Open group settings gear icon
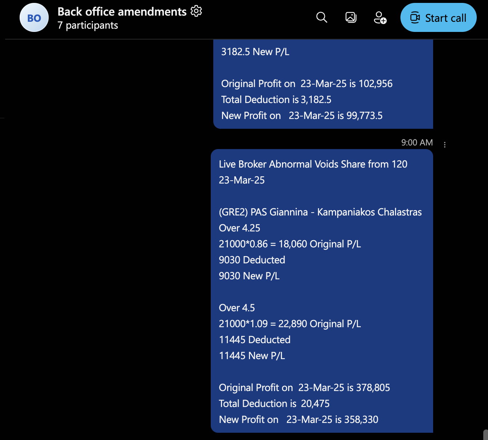Viewport: 488px width, 440px height. [196, 11]
